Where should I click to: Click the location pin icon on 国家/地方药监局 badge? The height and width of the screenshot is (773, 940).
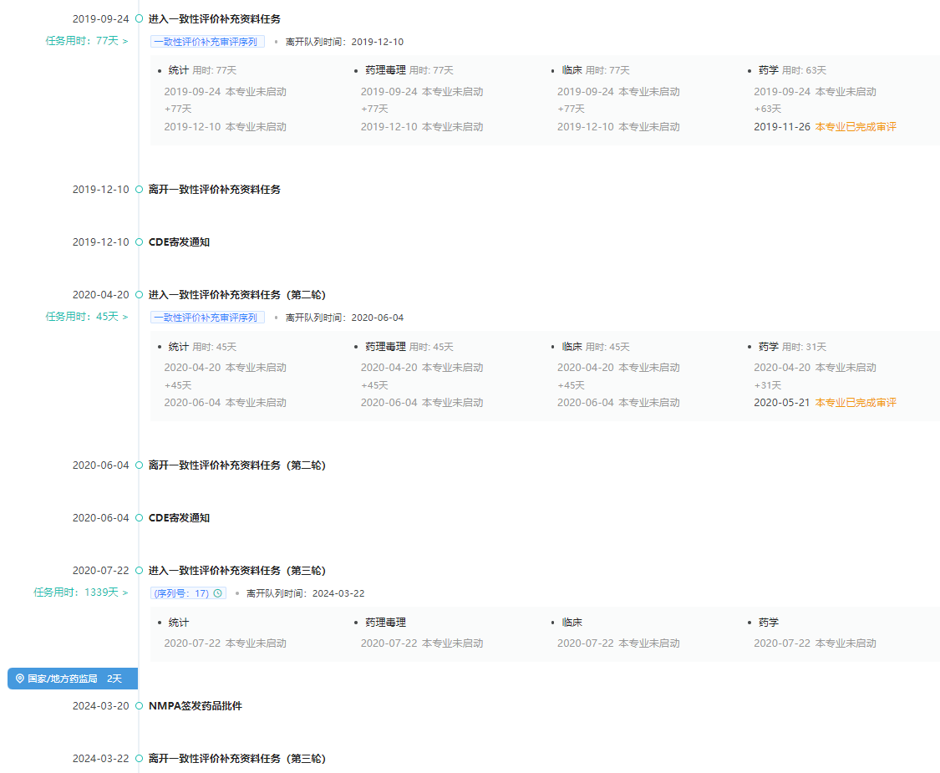coord(20,679)
